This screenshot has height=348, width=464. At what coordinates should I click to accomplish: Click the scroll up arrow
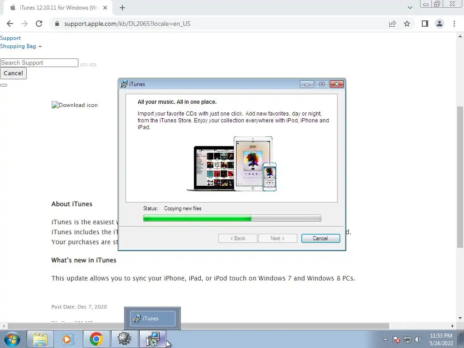point(460,36)
